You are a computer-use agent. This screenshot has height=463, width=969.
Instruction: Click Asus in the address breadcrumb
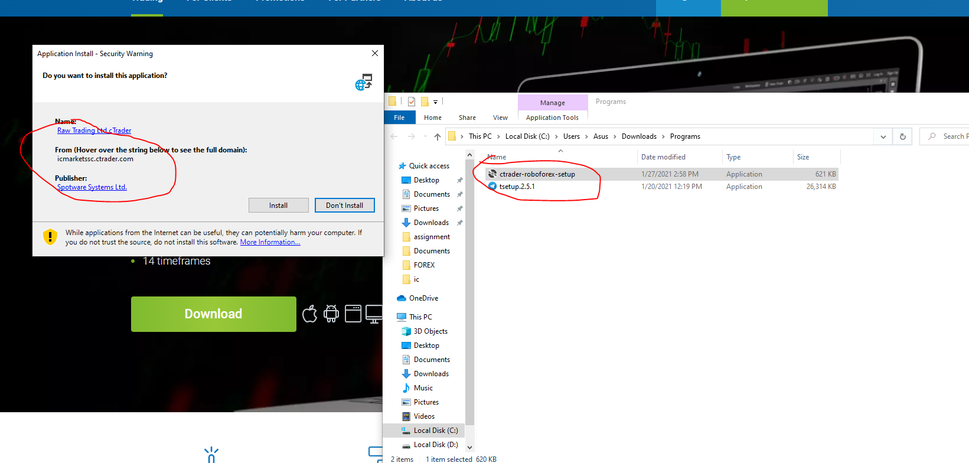pos(601,136)
